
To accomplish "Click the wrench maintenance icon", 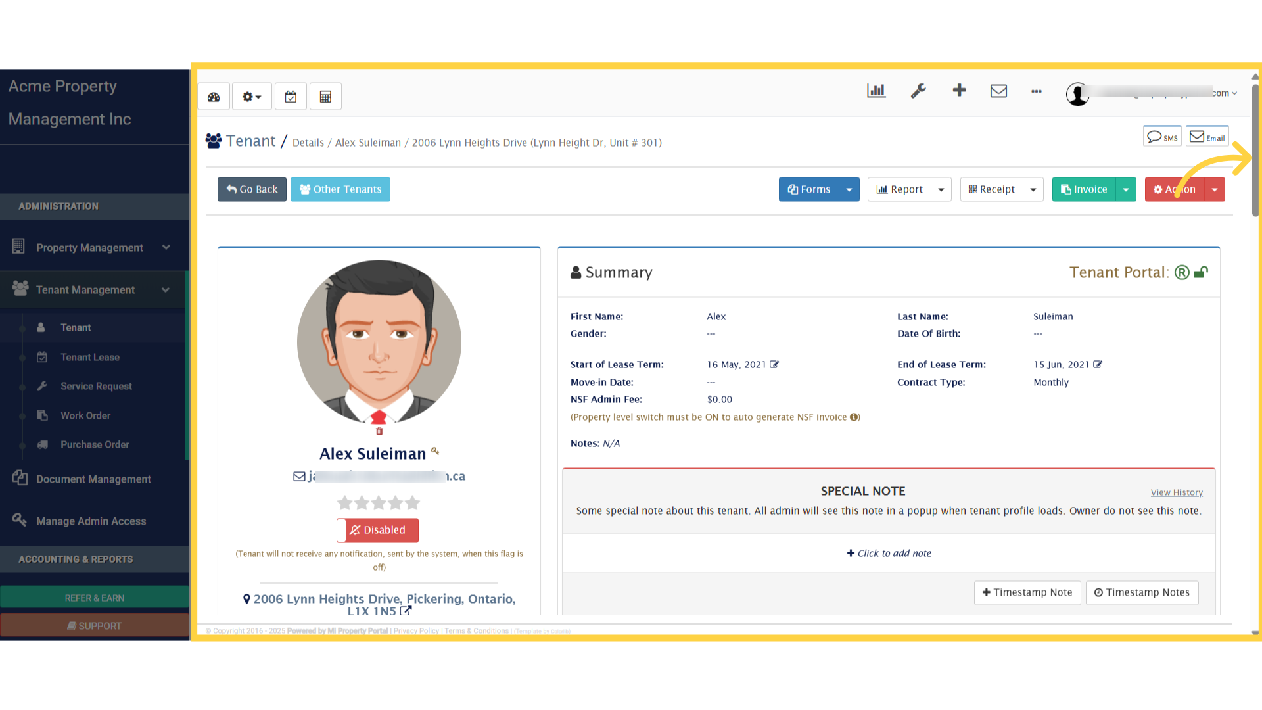I will coord(918,91).
